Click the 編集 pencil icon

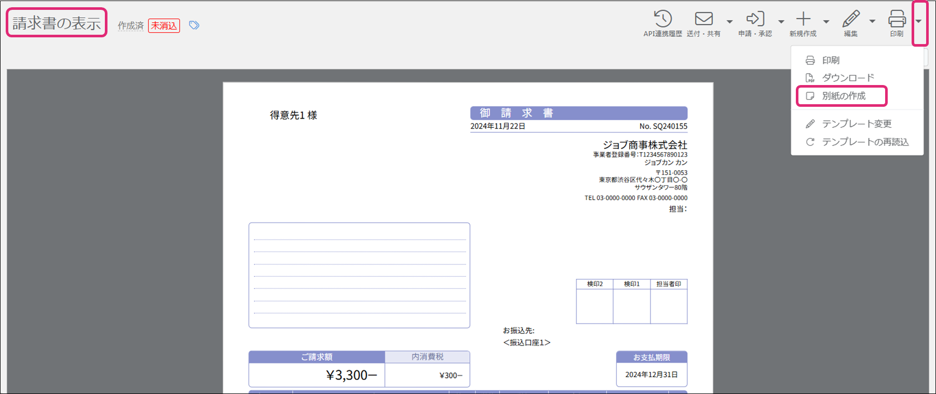click(x=850, y=19)
